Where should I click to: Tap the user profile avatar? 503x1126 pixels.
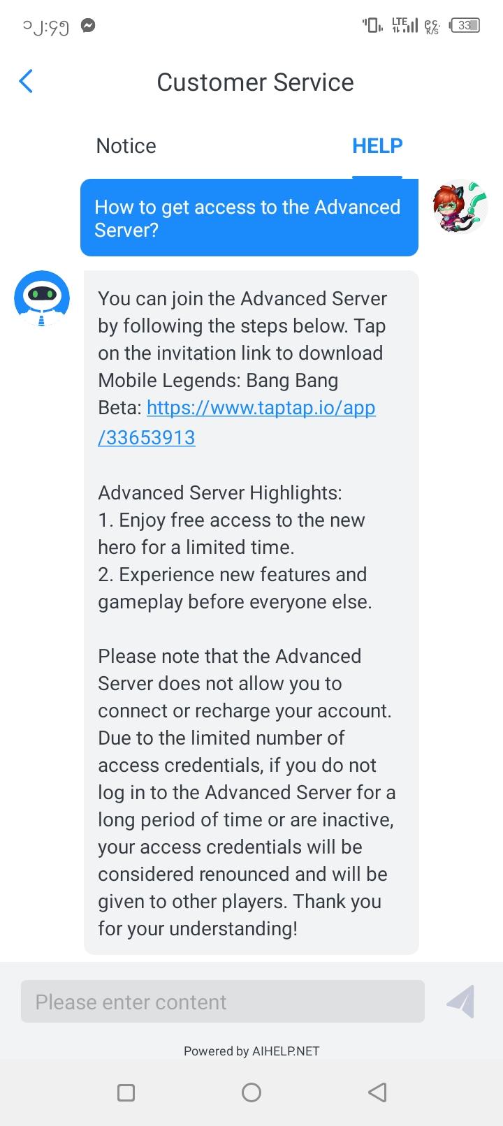(x=460, y=207)
